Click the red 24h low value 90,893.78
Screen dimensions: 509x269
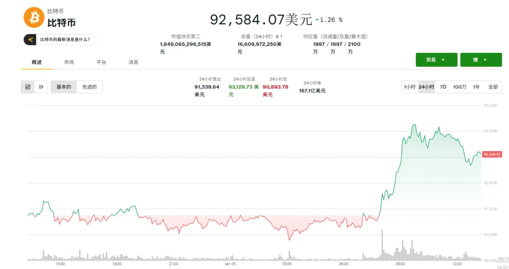click(275, 90)
